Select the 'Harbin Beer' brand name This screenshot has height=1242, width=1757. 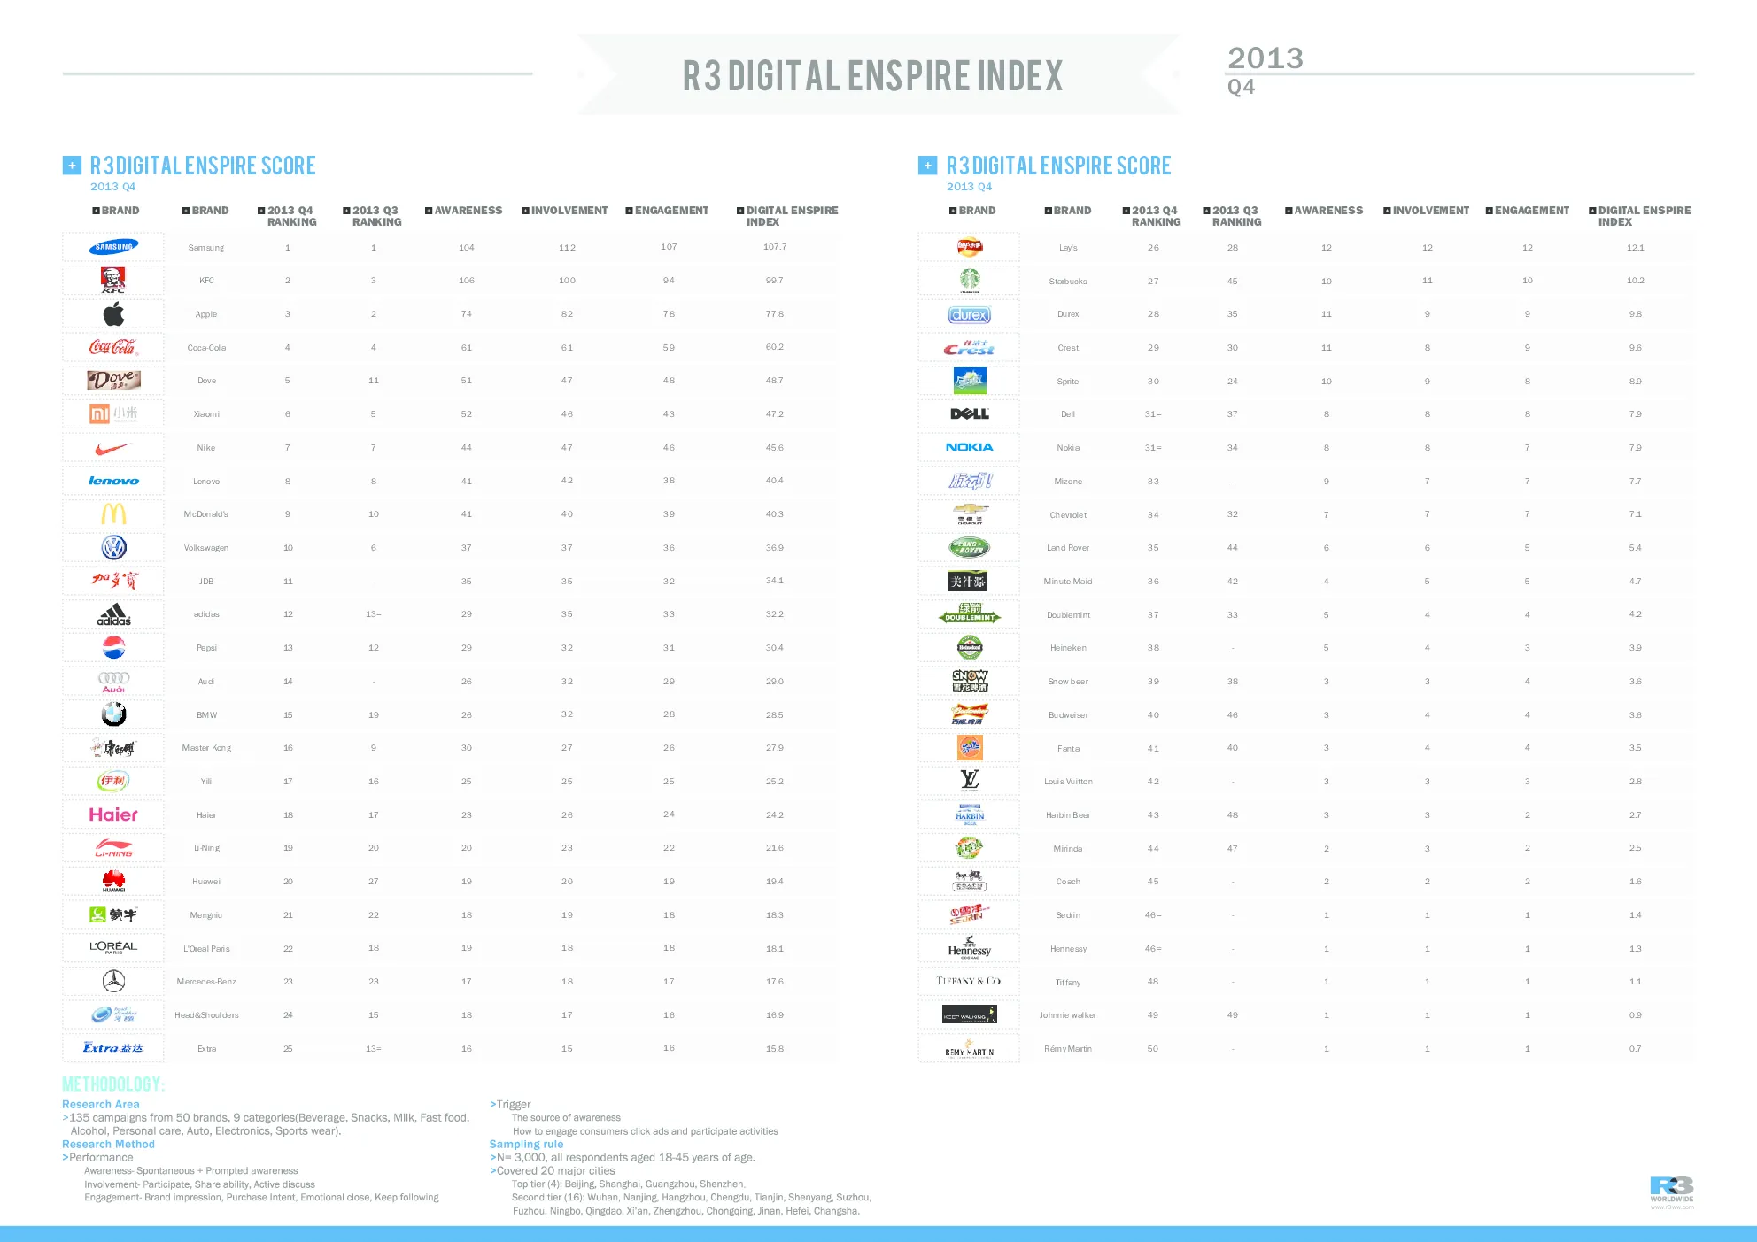point(1068,815)
